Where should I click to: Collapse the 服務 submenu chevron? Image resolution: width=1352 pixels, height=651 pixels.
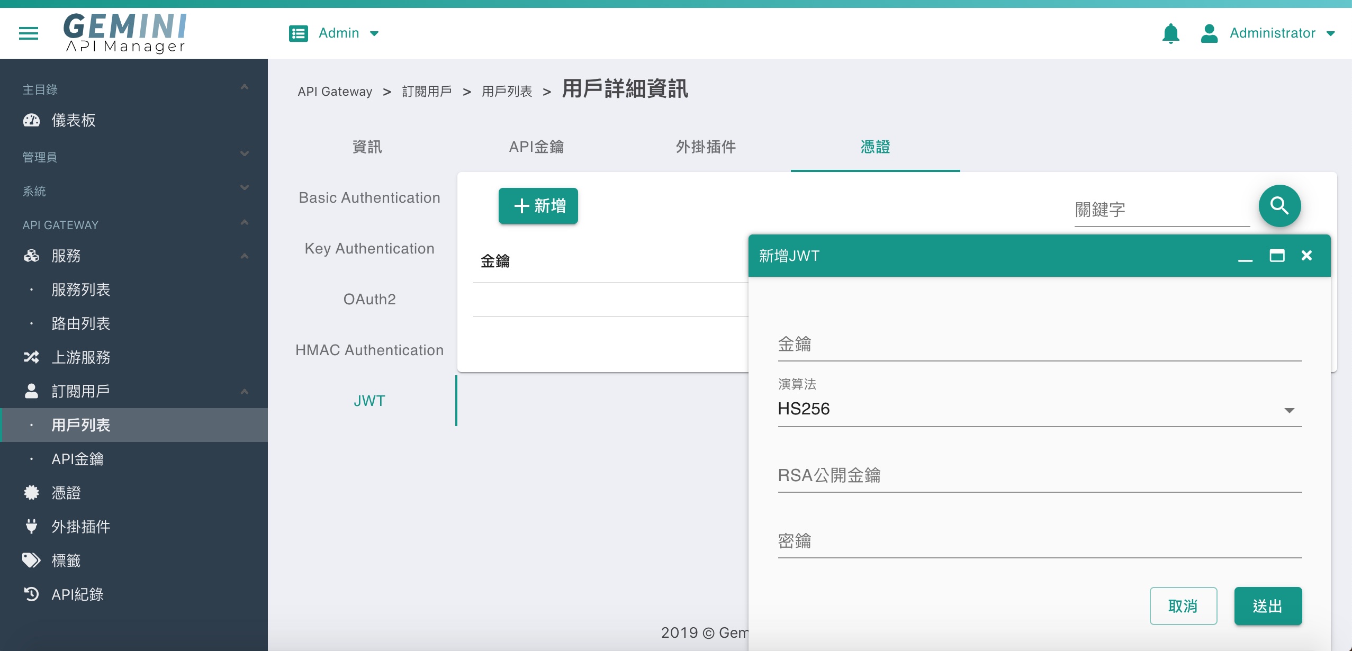(x=245, y=256)
